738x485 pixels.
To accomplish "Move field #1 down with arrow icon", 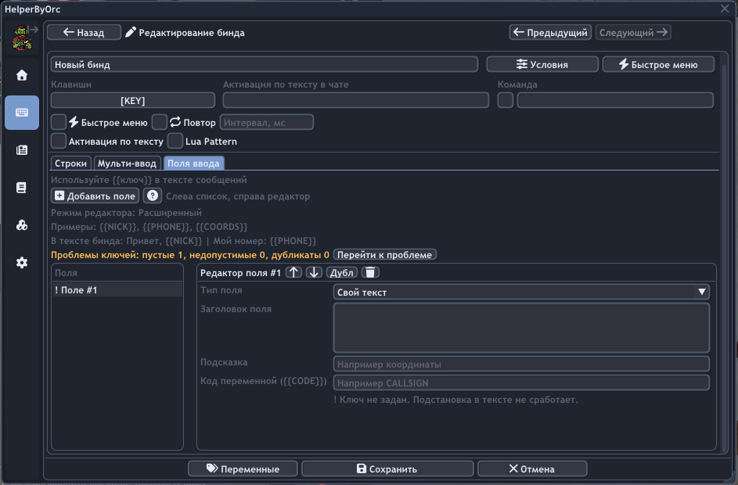I will (x=314, y=272).
